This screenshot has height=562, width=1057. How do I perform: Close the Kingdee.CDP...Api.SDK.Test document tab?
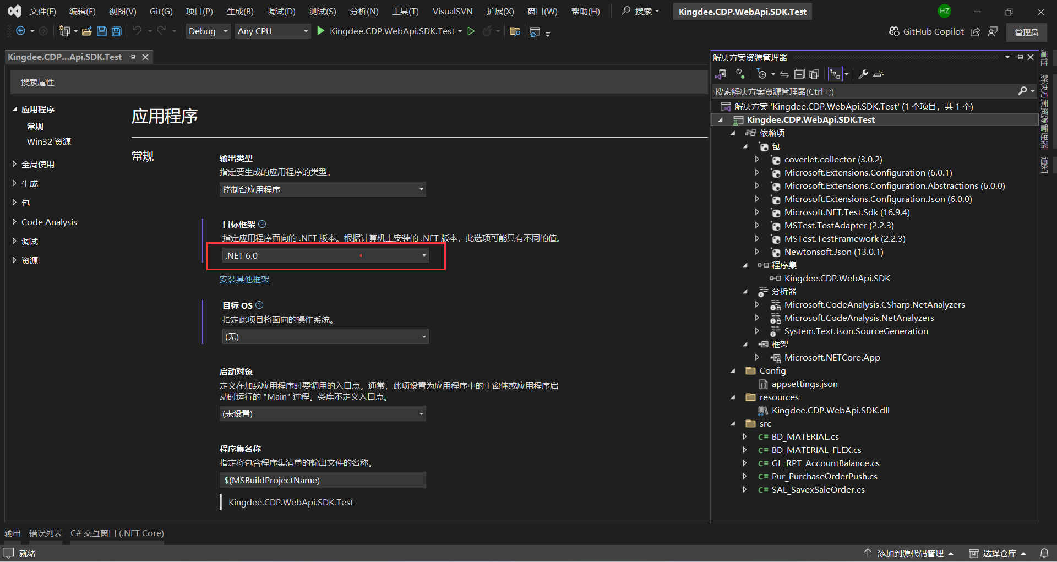click(145, 57)
